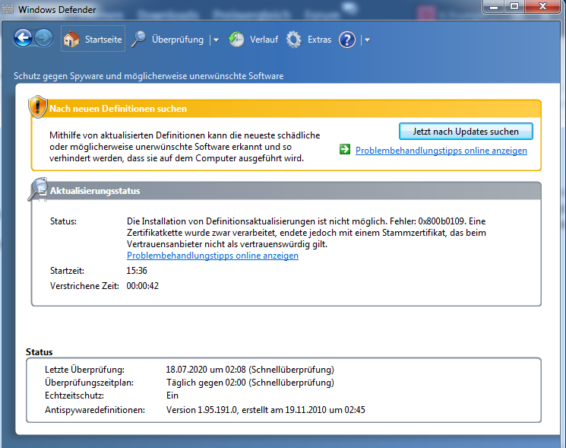The height and width of the screenshot is (448, 566).
Task: Click the 'Verstrichene Zeit:' label
Action: [84, 286]
